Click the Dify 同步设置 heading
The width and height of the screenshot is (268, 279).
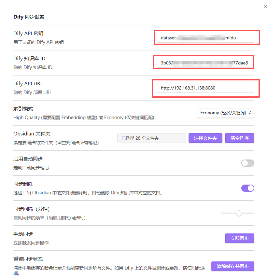coord(28,17)
